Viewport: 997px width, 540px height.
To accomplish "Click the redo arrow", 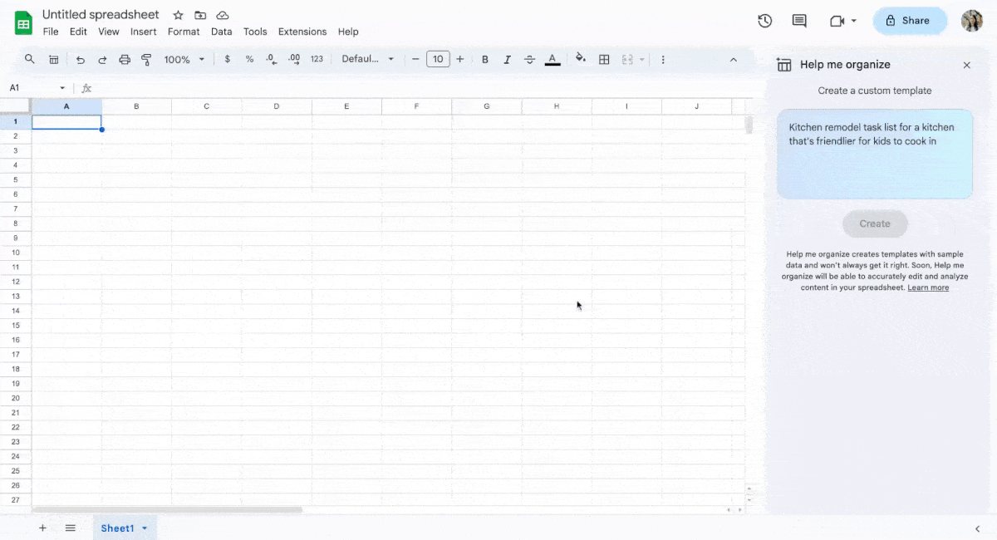I will [x=102, y=60].
